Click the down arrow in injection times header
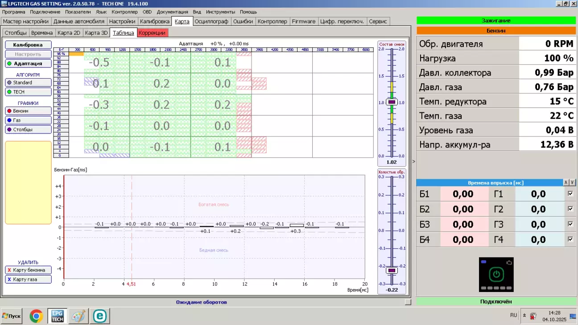The width and height of the screenshot is (578, 325). (572, 183)
